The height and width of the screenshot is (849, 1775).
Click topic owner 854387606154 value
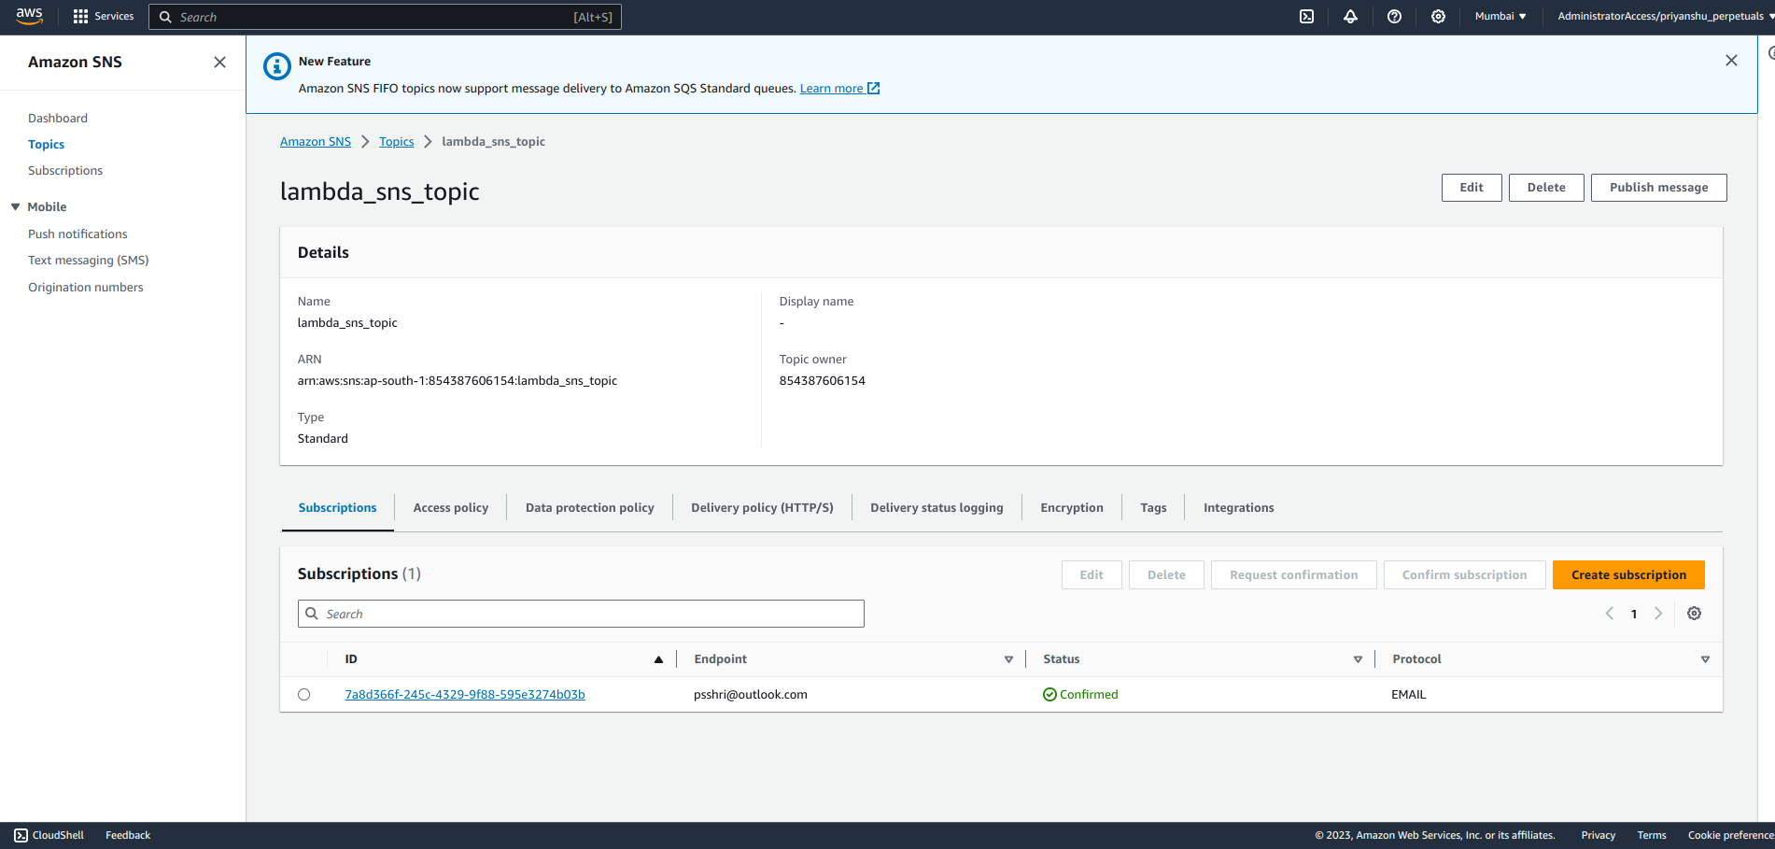pos(823,380)
